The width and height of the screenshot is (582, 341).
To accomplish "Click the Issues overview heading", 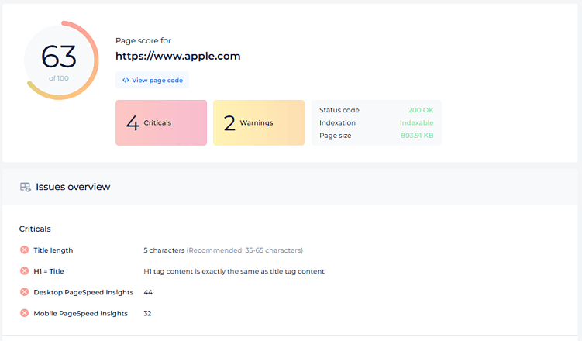I will pos(73,187).
